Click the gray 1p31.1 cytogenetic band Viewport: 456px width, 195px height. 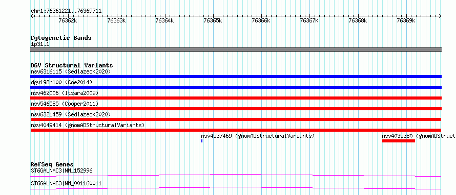click(236, 50)
